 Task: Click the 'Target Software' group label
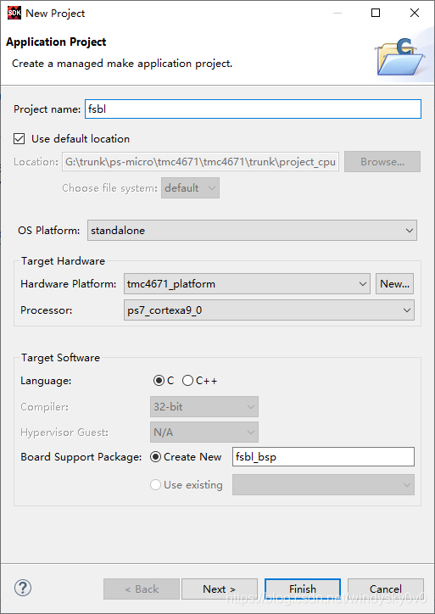(60, 358)
